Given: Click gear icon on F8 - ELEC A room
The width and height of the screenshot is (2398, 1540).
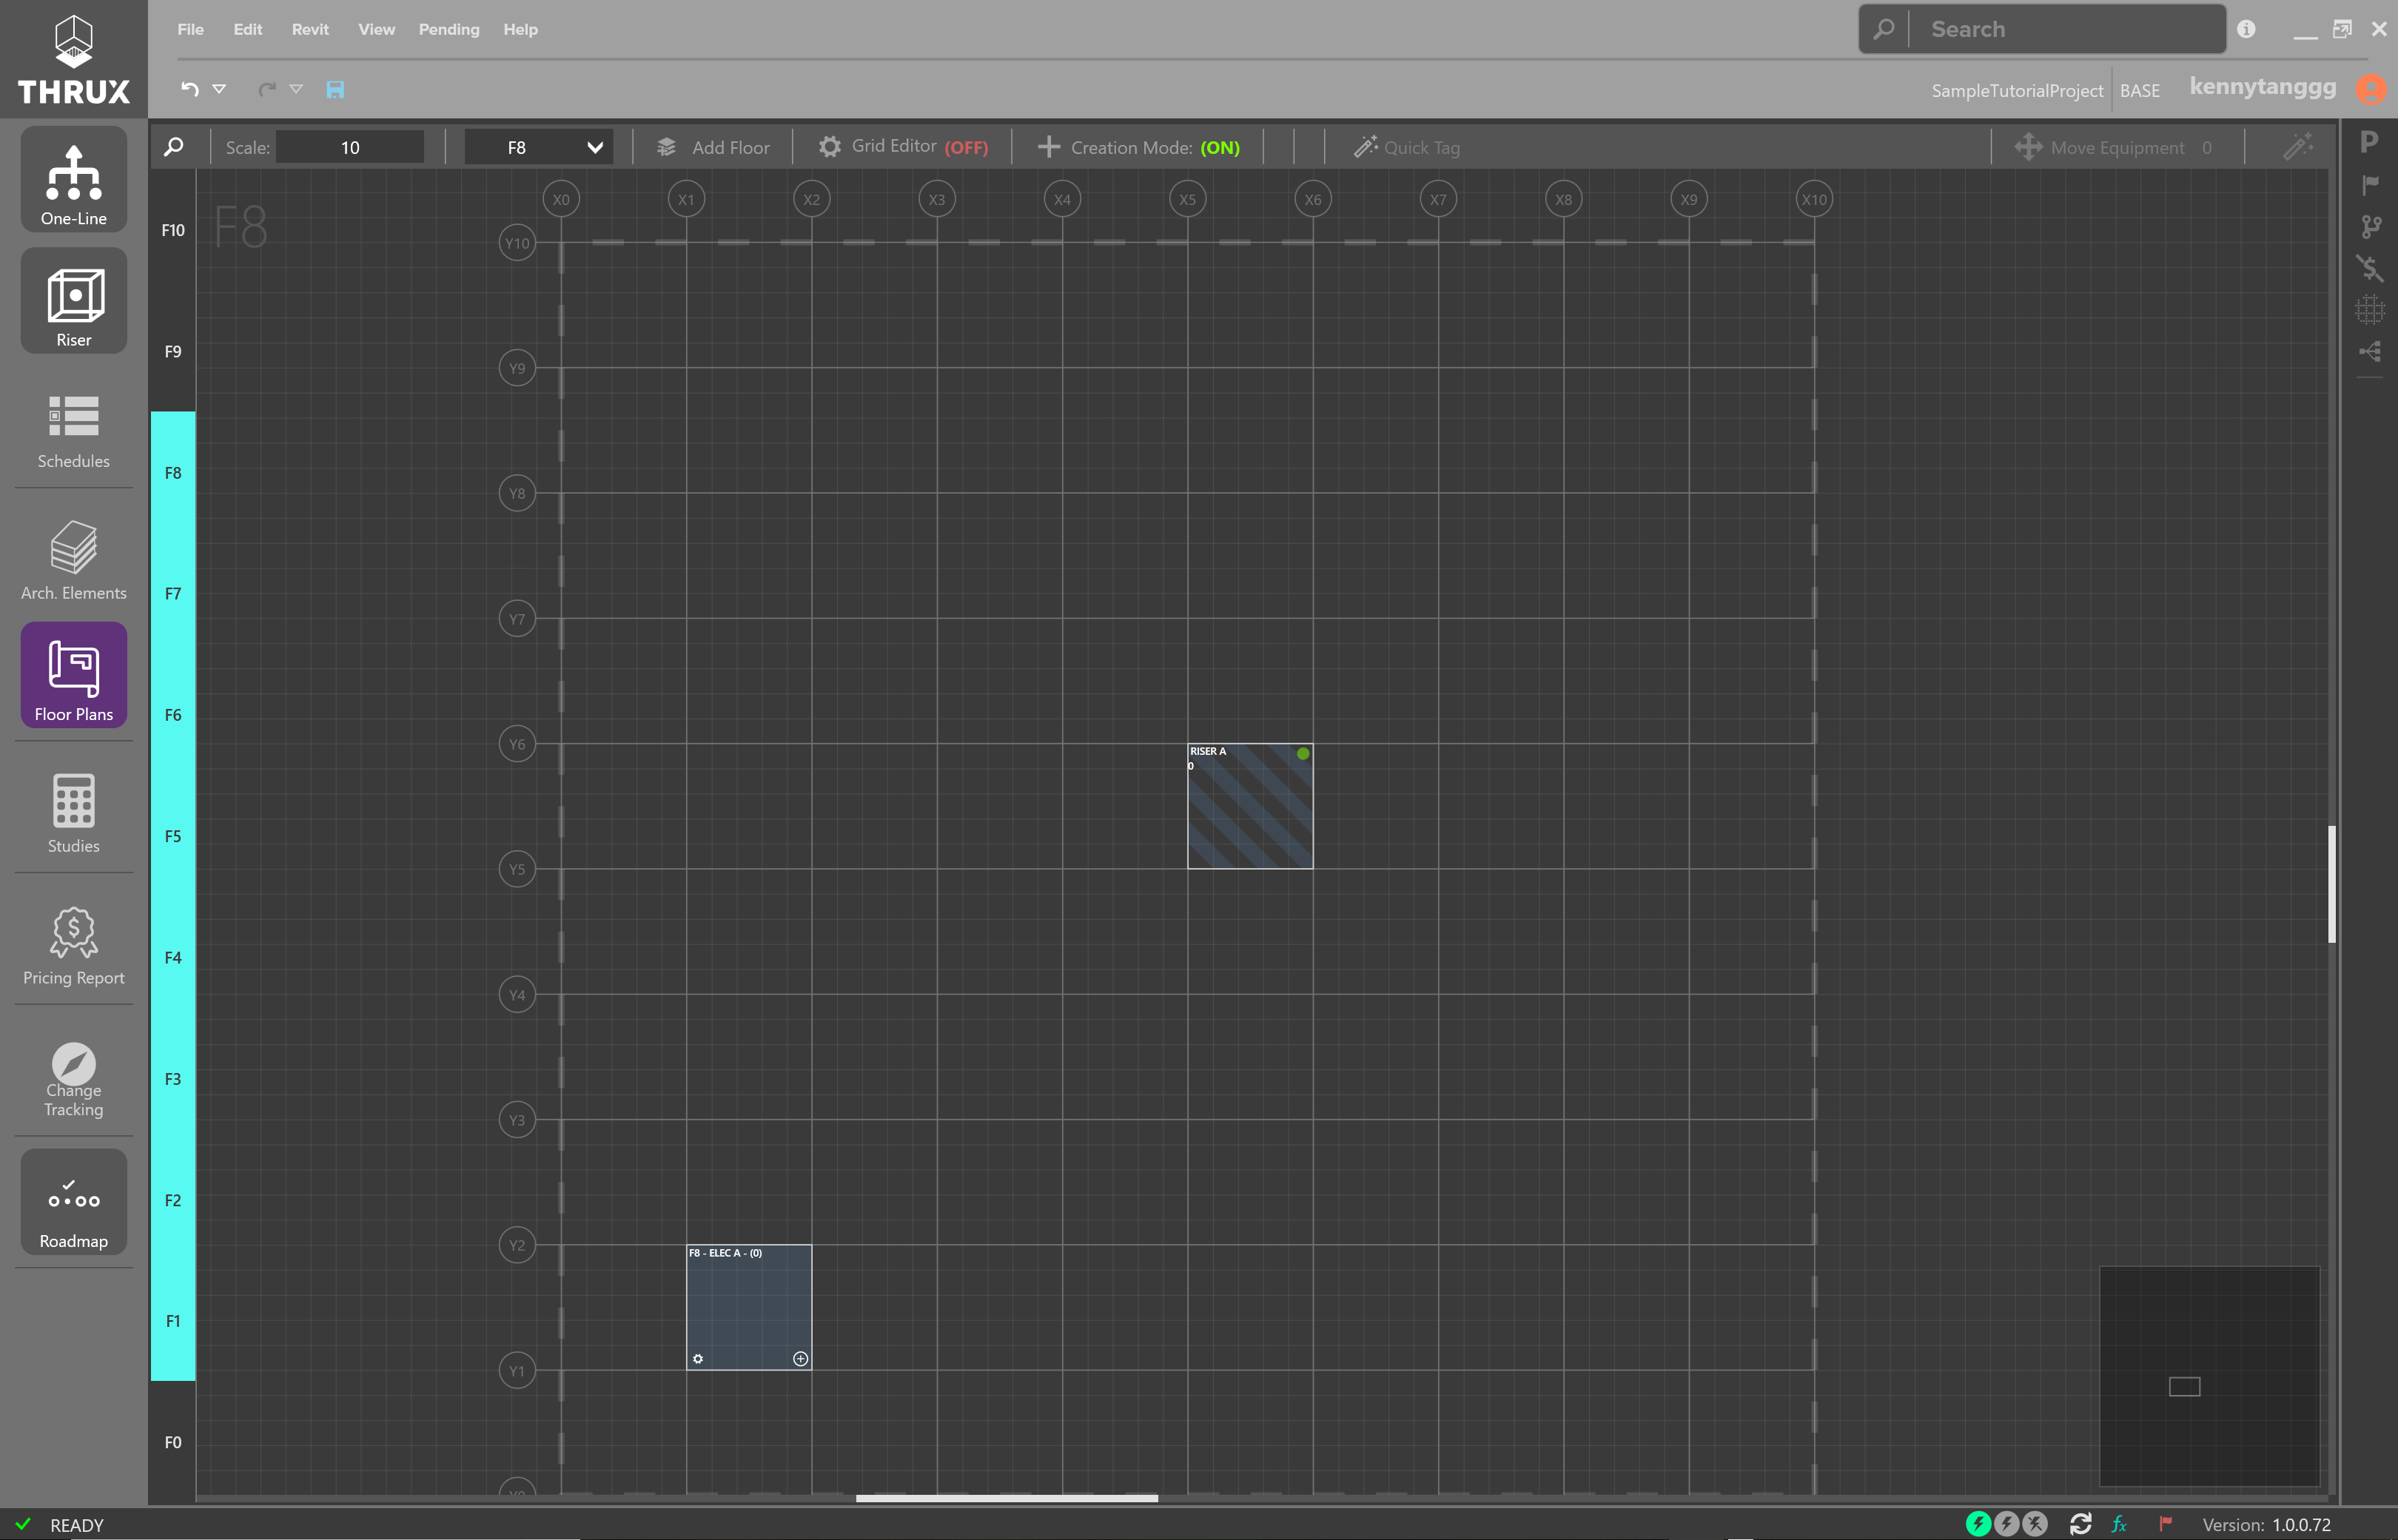Looking at the screenshot, I should [x=698, y=1359].
